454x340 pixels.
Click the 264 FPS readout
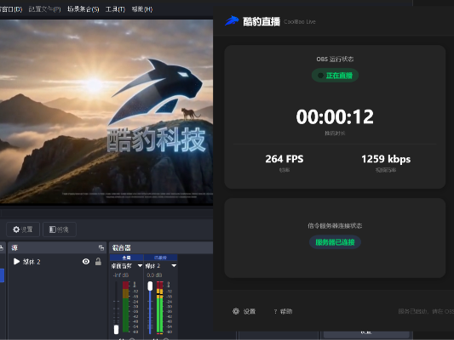click(x=284, y=159)
